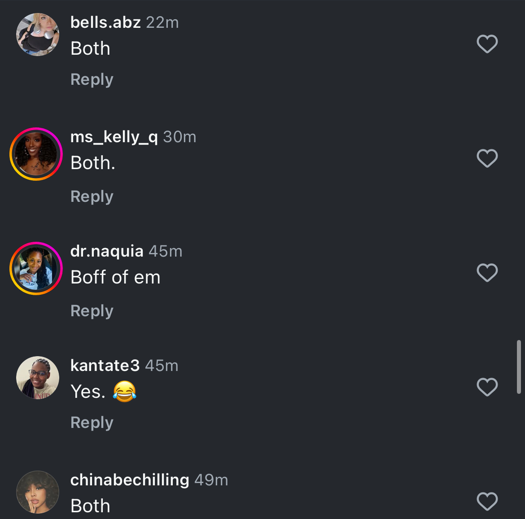Image resolution: width=525 pixels, height=519 pixels.
Task: Like chinabechilling's "Both" comment
Action: point(487,502)
